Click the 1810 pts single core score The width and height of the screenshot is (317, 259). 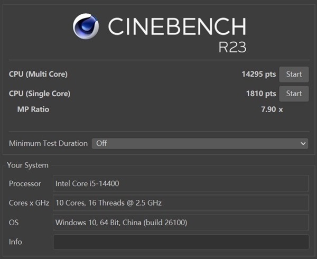(x=260, y=94)
